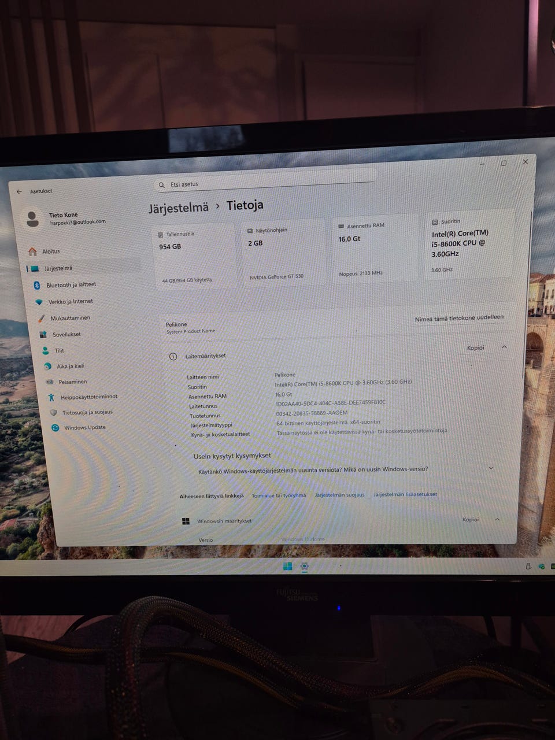Click the Näytönohjain graphics card icon
555x740 pixels.
pos(250,231)
